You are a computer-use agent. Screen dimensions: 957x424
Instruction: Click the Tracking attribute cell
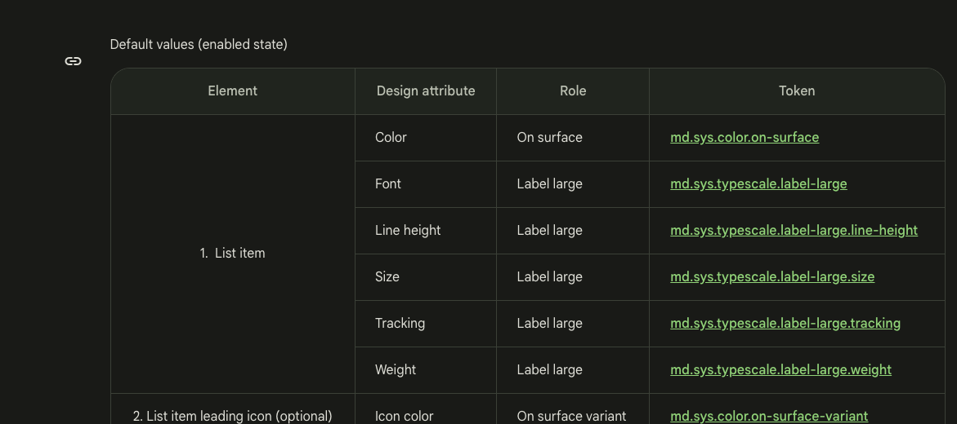coord(426,324)
